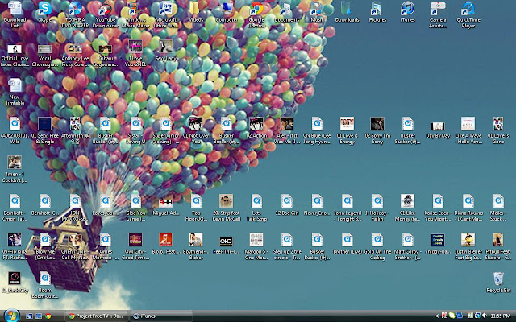Switch to Project Free TV Chrome taskbar window
516x322 pixels.
click(97, 316)
